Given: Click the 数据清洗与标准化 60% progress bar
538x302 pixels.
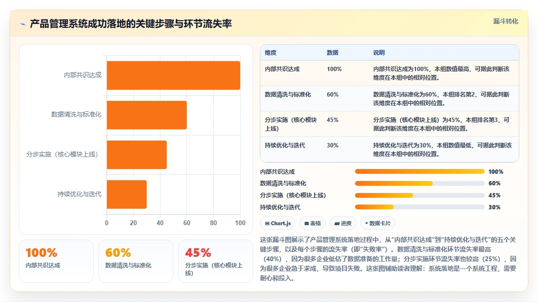Looking at the screenshot, I should tap(420, 183).
